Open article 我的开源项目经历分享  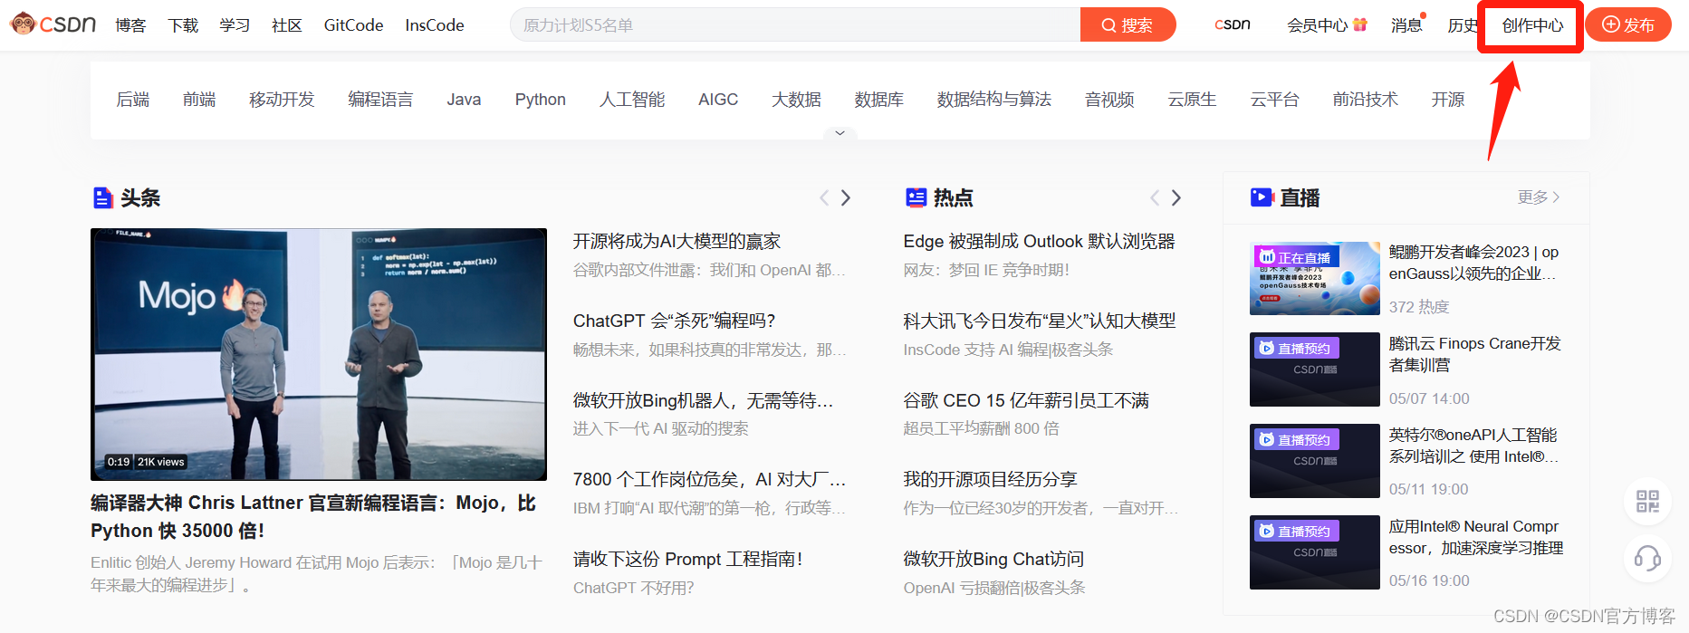[x=990, y=479]
